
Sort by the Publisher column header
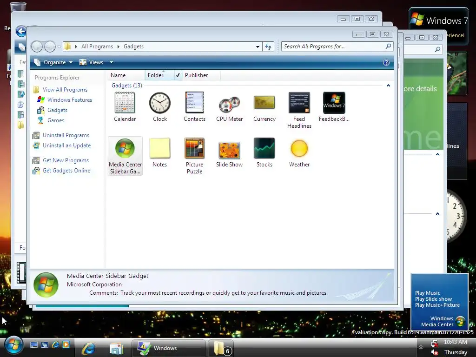coord(201,75)
